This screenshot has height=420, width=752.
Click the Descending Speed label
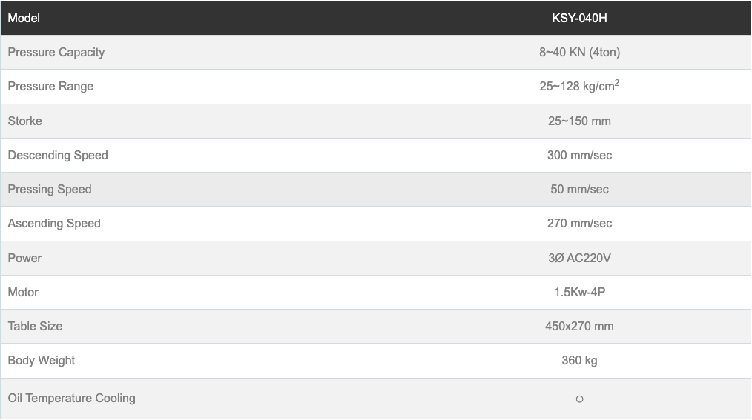[58, 155]
